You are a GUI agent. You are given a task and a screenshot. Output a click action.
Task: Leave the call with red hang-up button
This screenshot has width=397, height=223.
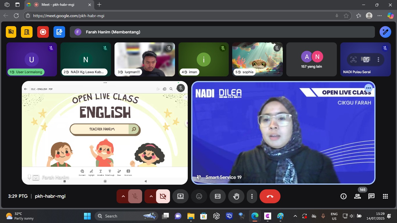(270, 196)
